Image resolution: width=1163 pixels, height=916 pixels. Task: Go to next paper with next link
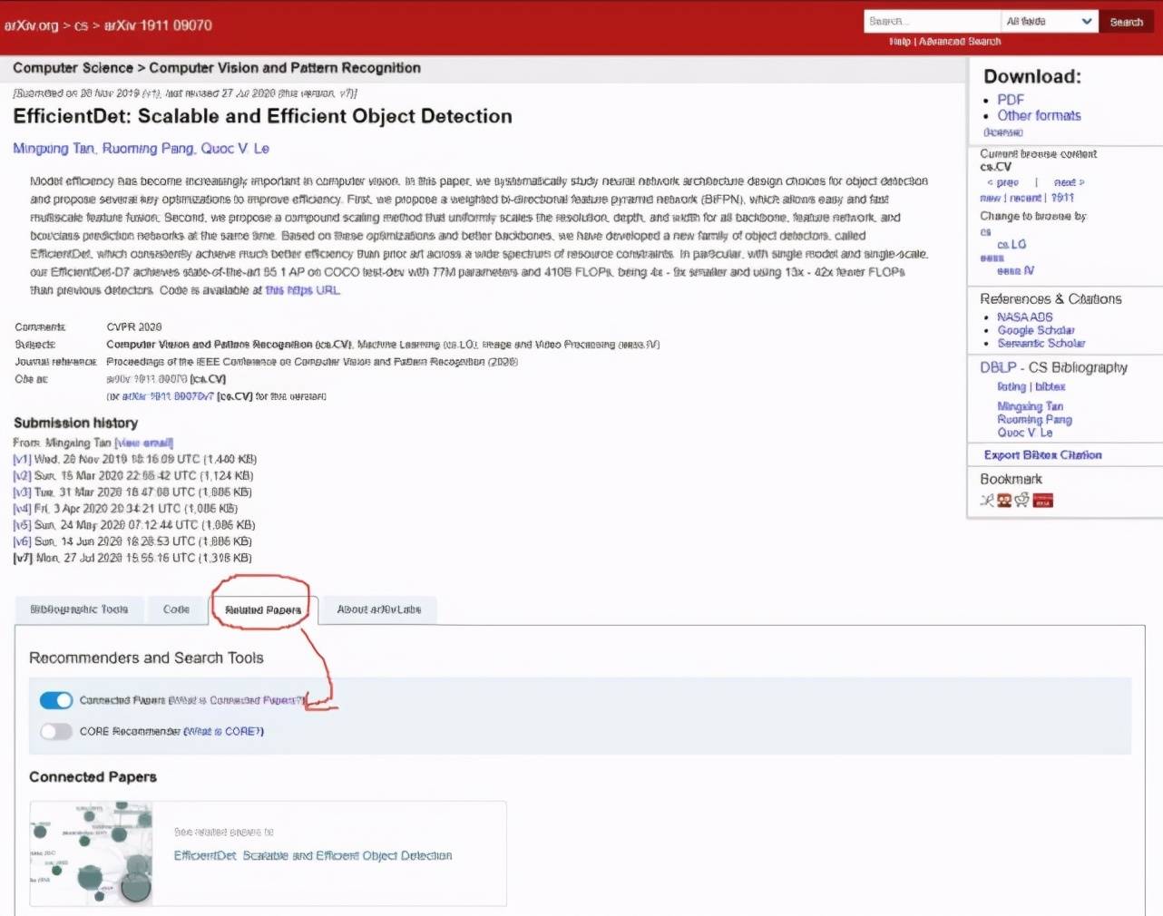1069,182
